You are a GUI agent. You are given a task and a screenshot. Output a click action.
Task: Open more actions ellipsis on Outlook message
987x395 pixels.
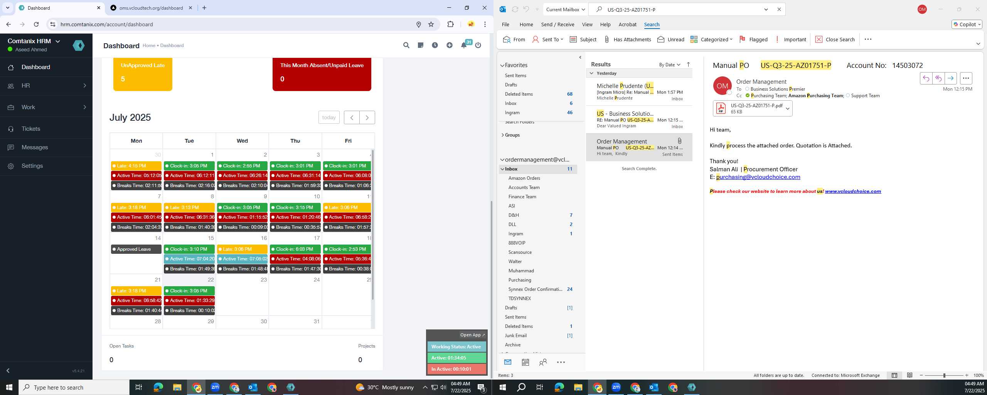point(966,78)
